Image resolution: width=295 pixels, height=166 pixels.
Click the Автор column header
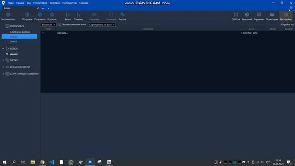(272, 29)
